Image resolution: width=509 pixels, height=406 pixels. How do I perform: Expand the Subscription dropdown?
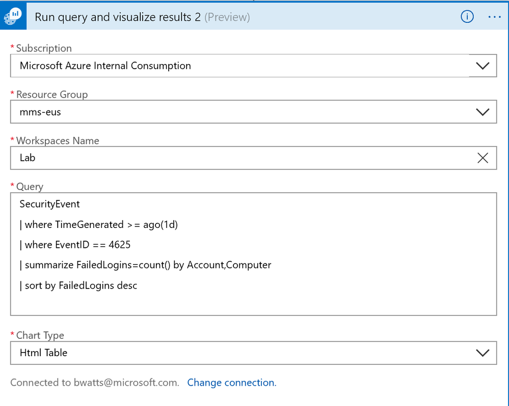click(483, 66)
